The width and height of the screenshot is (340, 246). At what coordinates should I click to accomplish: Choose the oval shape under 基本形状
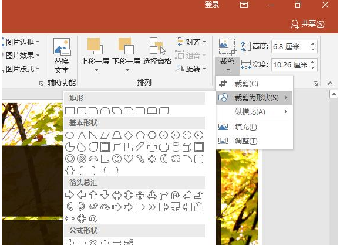pyautogui.click(x=70, y=135)
